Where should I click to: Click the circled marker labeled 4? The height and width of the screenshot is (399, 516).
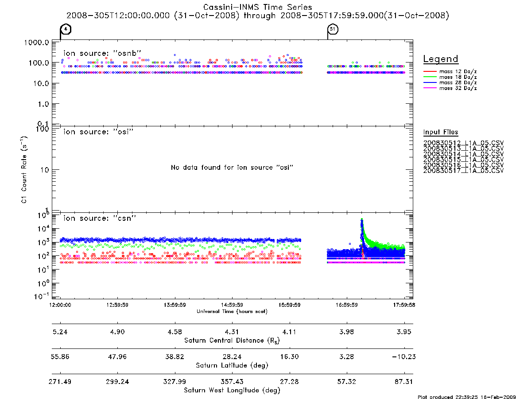point(66,29)
